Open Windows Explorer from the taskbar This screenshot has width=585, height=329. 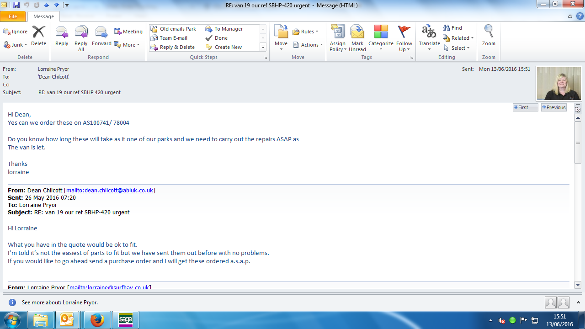pyautogui.click(x=40, y=320)
